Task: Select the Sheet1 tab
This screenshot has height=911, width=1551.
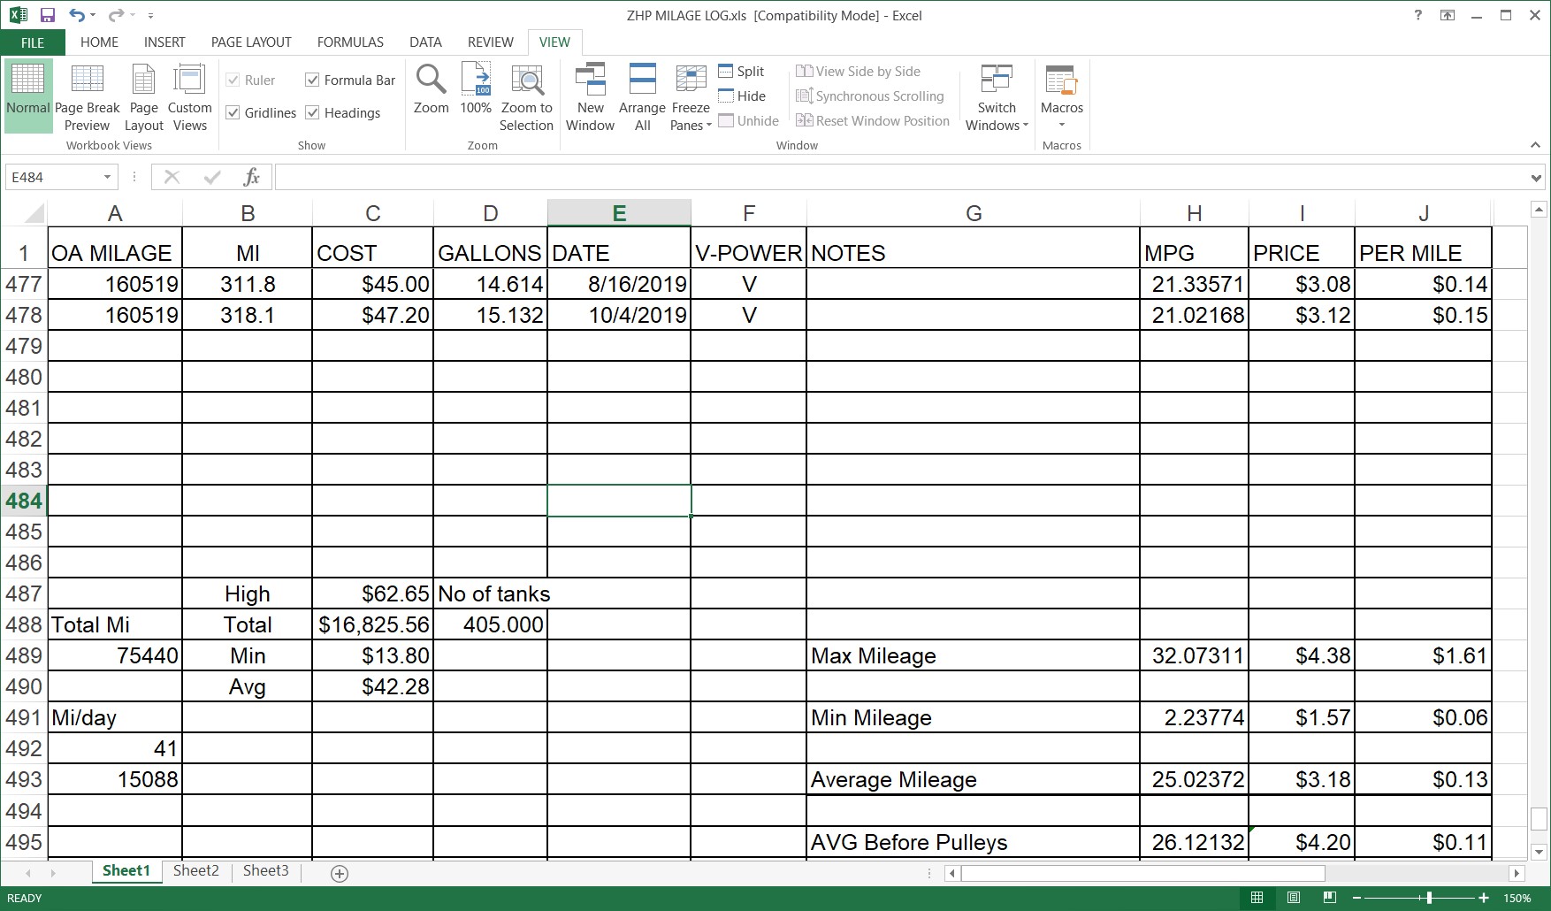Action: 126,871
